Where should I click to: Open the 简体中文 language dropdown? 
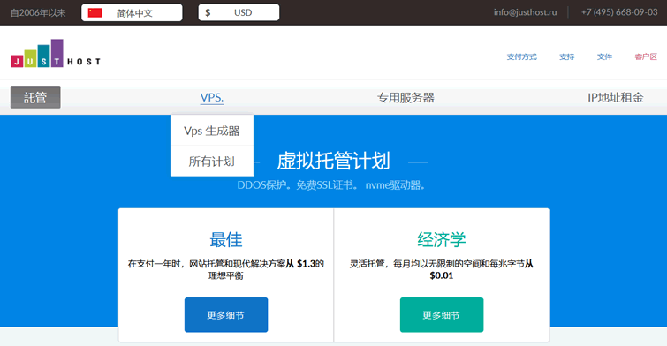point(132,12)
